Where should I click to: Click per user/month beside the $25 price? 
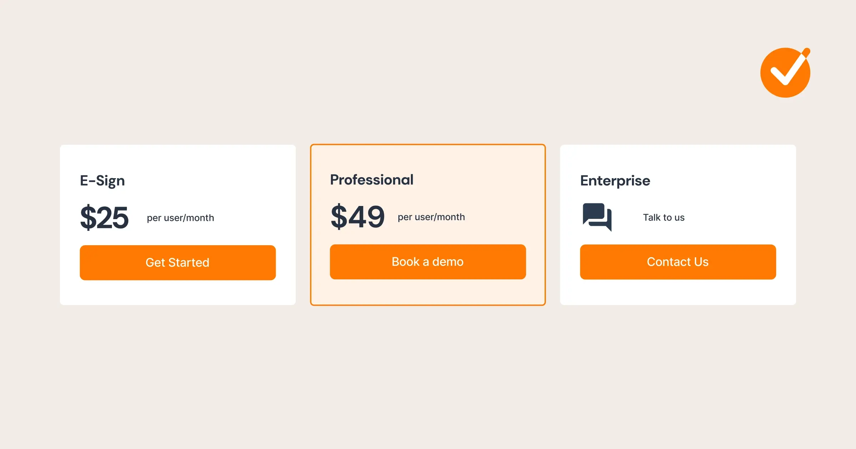coord(180,218)
